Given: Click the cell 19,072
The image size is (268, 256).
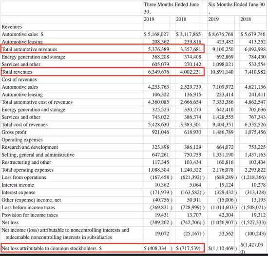Looking at the screenshot, I should [162, 234].
